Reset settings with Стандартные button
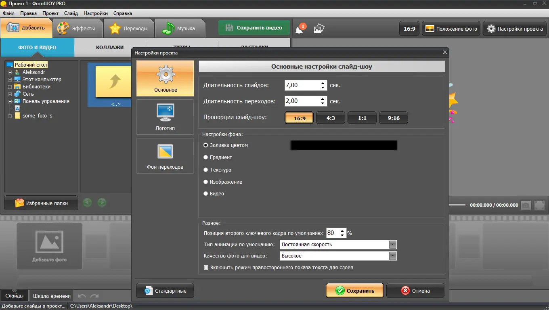Viewport: 549px width, 310px height. point(165,291)
